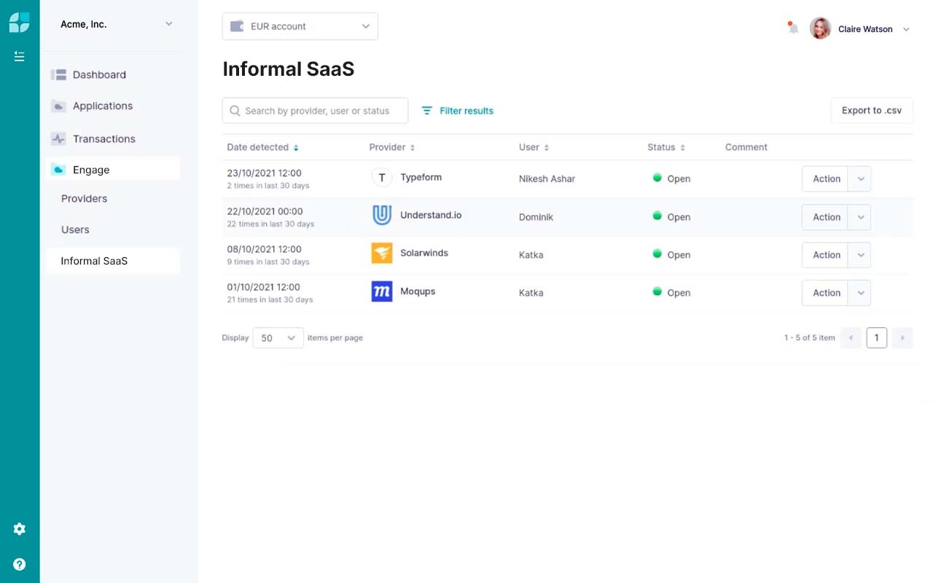The image size is (933, 583).
Task: Click Open status in Understand.io row
Action: 679,217
